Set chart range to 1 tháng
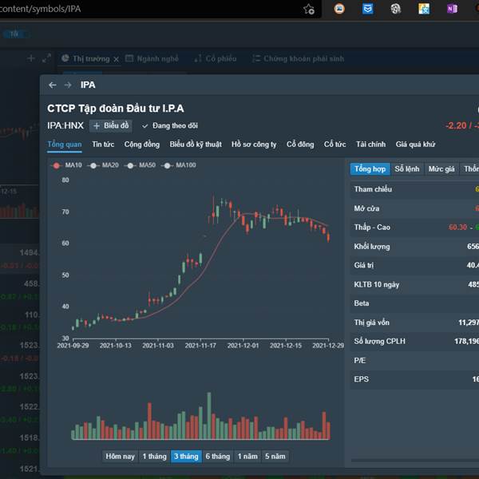This screenshot has height=479, width=479. 154,457
